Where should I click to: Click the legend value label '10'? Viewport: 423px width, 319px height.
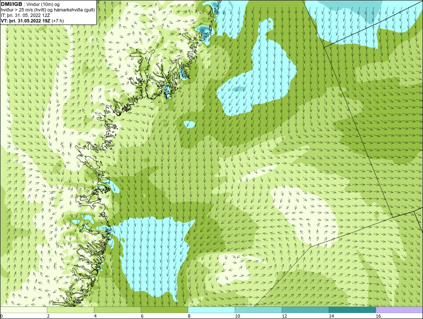point(237,316)
